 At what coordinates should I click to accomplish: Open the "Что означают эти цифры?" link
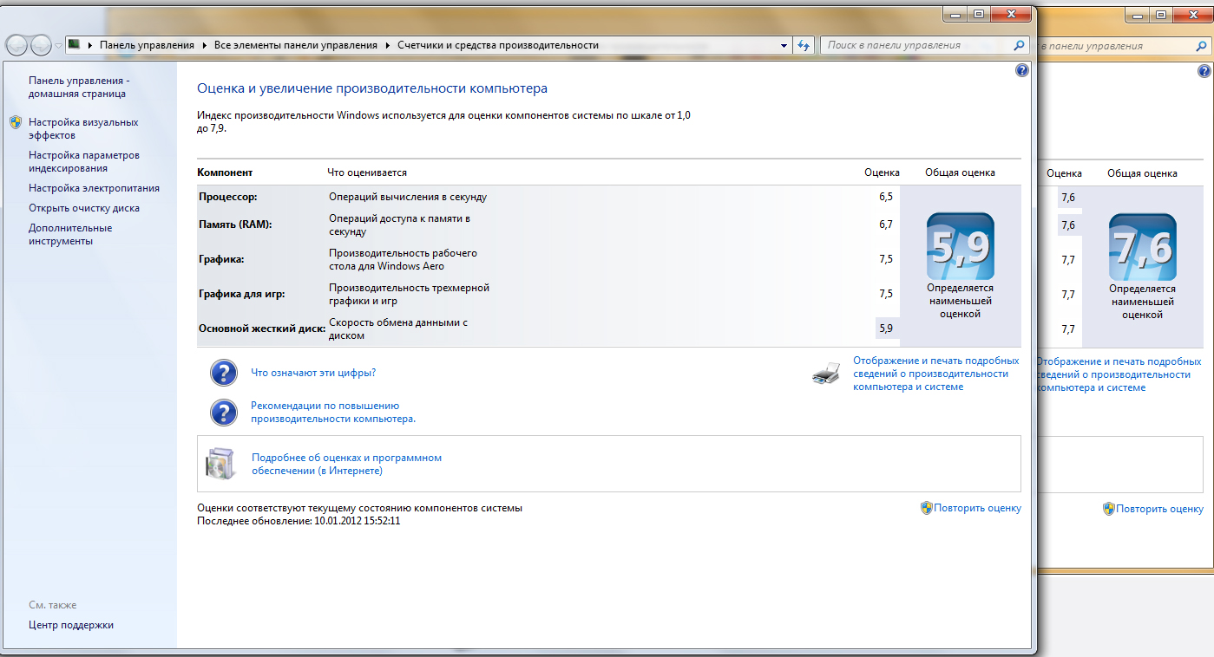click(x=313, y=373)
